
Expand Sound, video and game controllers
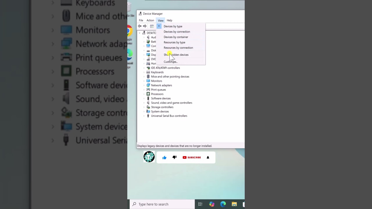pyautogui.click(x=144, y=102)
